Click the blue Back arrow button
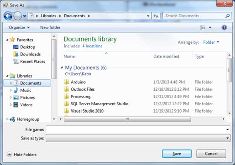The image size is (235, 165). pyautogui.click(x=8, y=16)
